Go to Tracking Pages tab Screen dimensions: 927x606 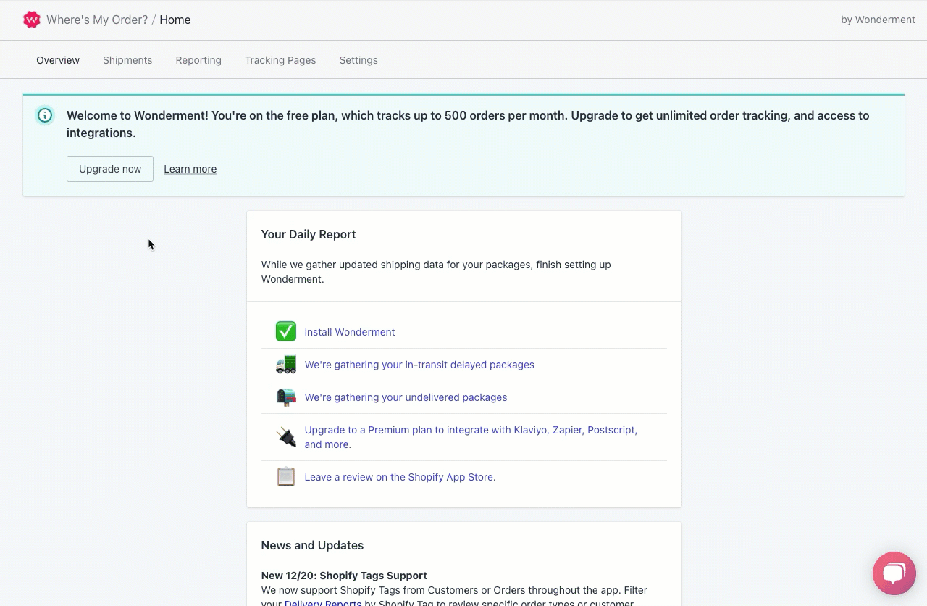pos(280,60)
